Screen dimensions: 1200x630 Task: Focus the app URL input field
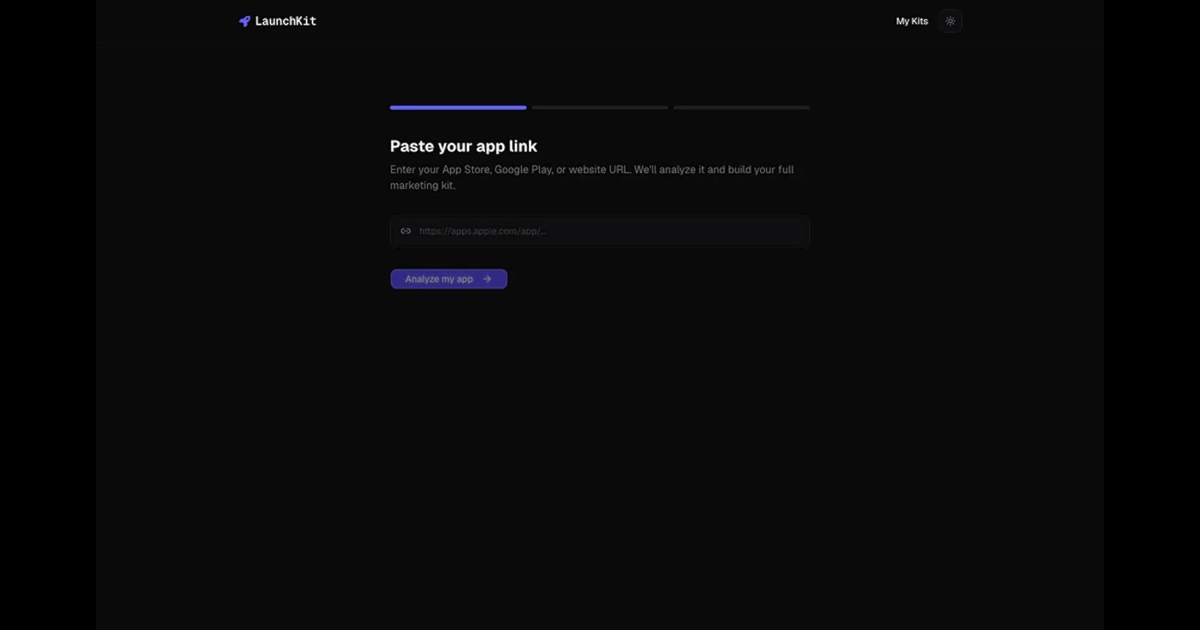point(600,231)
